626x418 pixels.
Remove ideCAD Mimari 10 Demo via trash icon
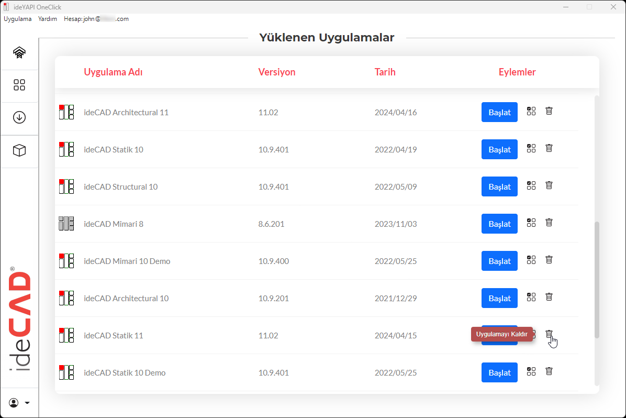click(x=549, y=260)
